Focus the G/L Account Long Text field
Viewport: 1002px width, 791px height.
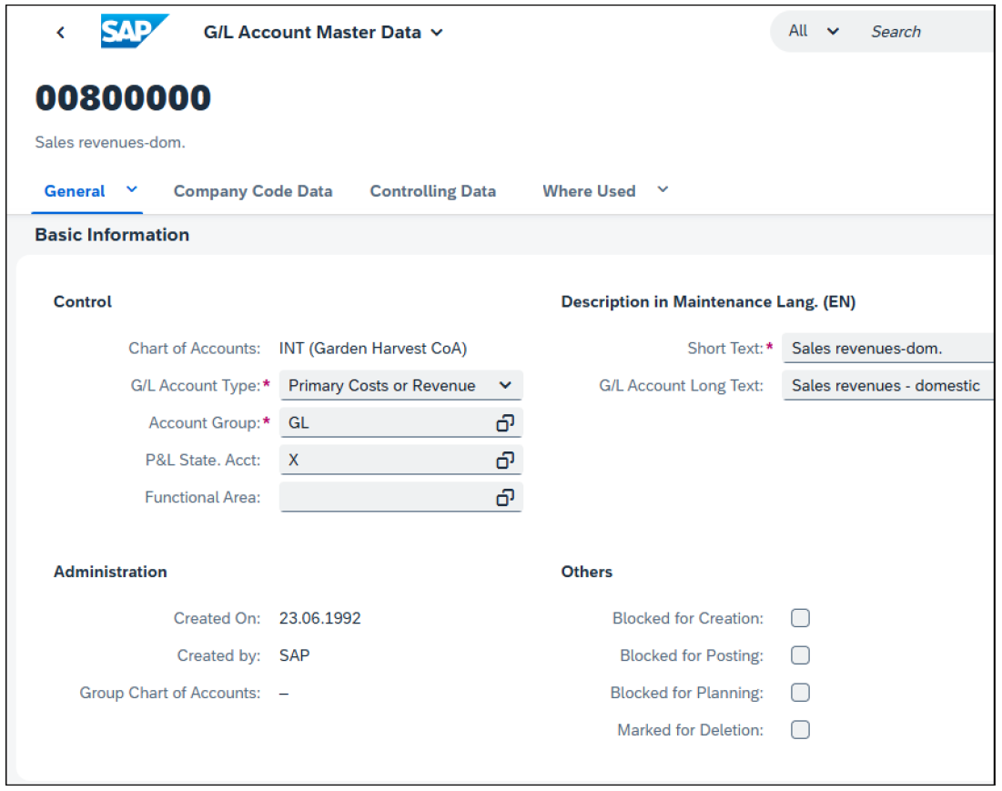coord(887,386)
